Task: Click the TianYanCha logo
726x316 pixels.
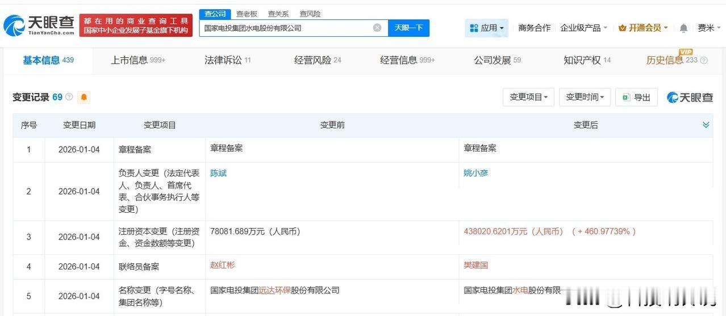Action: click(39, 24)
